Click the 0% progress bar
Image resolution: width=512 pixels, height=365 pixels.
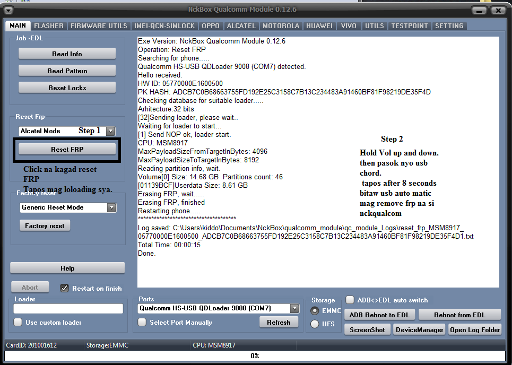click(255, 355)
